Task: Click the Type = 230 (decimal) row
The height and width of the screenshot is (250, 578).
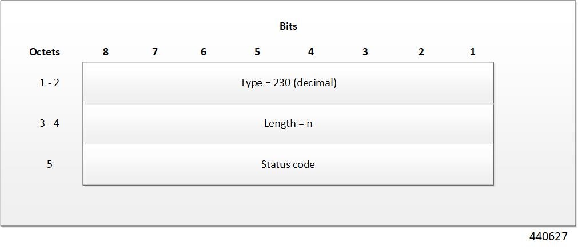Action: 288,82
